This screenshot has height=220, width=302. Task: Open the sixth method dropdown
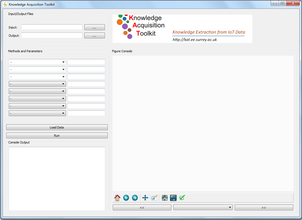pyautogui.click(x=37, y=99)
